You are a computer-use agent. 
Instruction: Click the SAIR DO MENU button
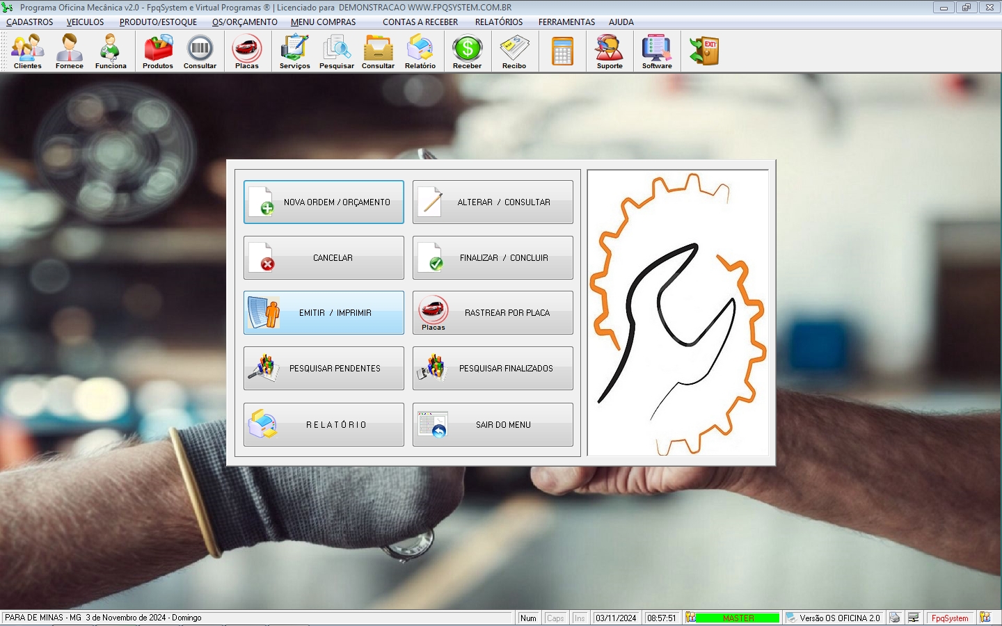[493, 425]
